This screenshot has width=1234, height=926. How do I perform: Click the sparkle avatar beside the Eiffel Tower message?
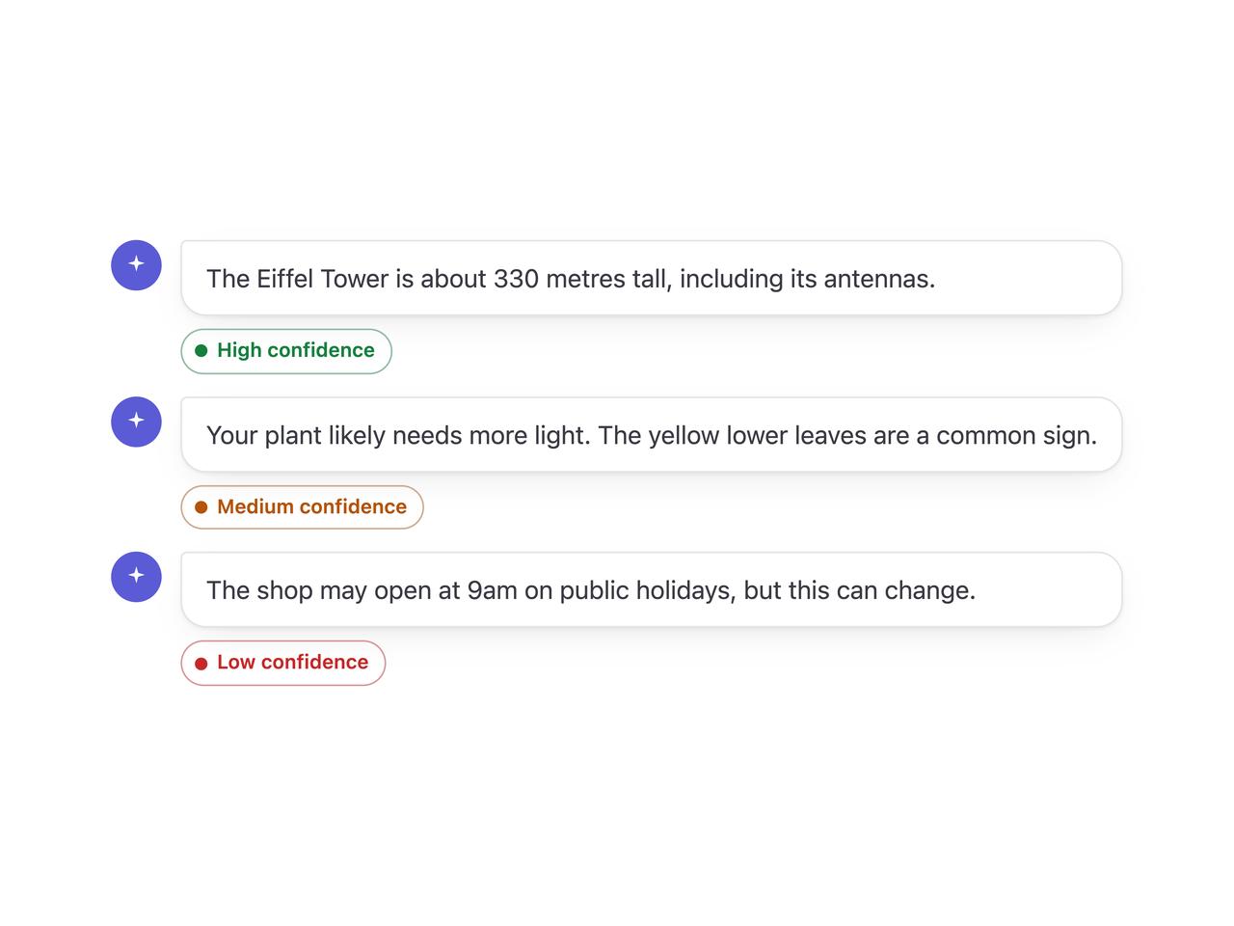point(136,264)
